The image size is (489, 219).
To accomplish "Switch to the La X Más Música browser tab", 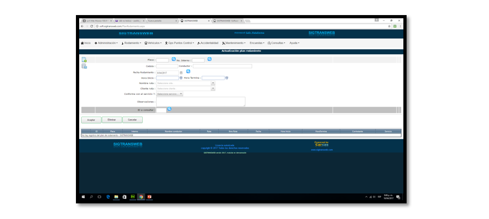I will click(97, 20).
